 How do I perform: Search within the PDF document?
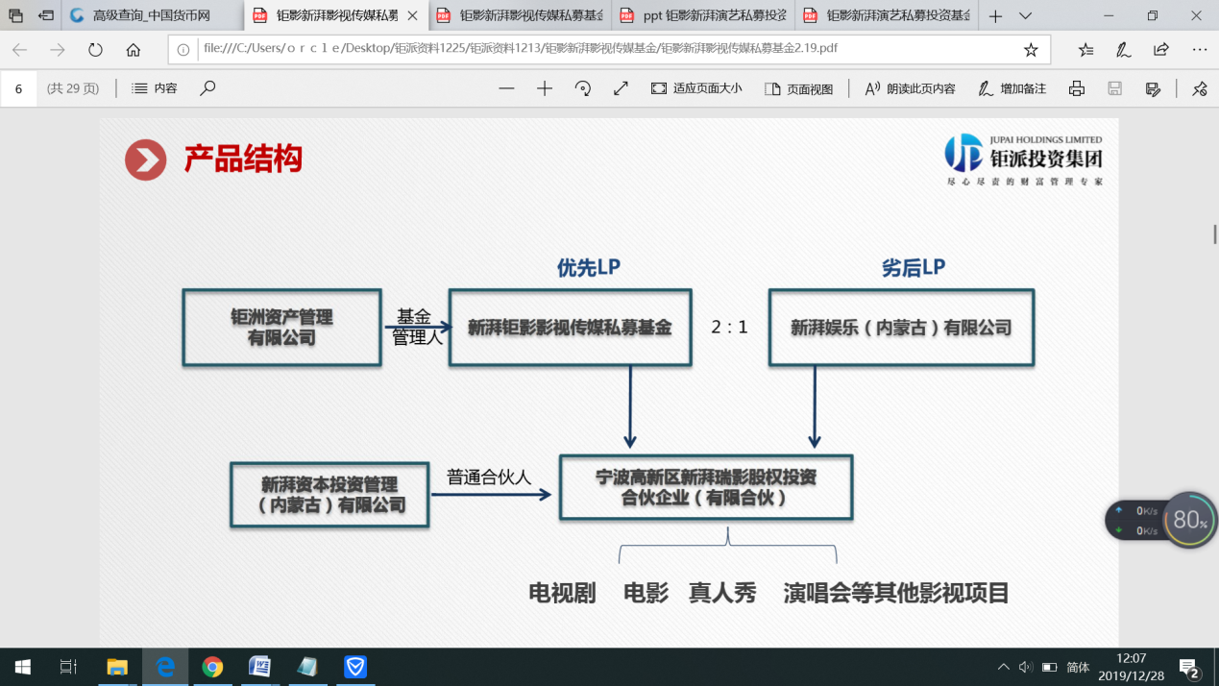(207, 88)
